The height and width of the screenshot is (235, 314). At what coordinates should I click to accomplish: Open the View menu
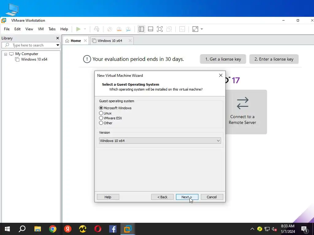point(29,29)
